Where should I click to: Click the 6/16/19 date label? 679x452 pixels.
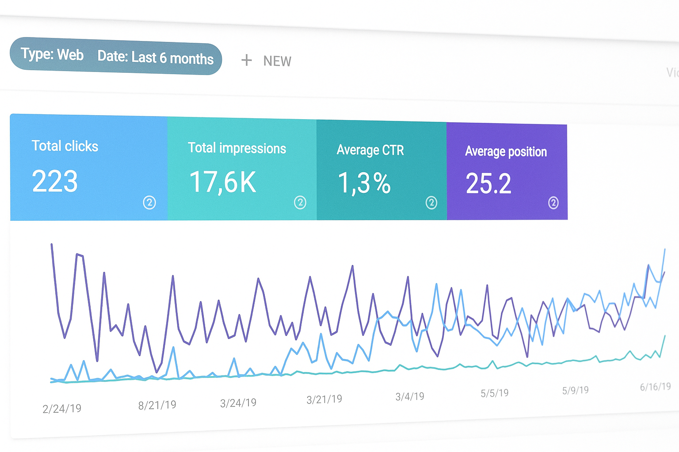click(655, 387)
